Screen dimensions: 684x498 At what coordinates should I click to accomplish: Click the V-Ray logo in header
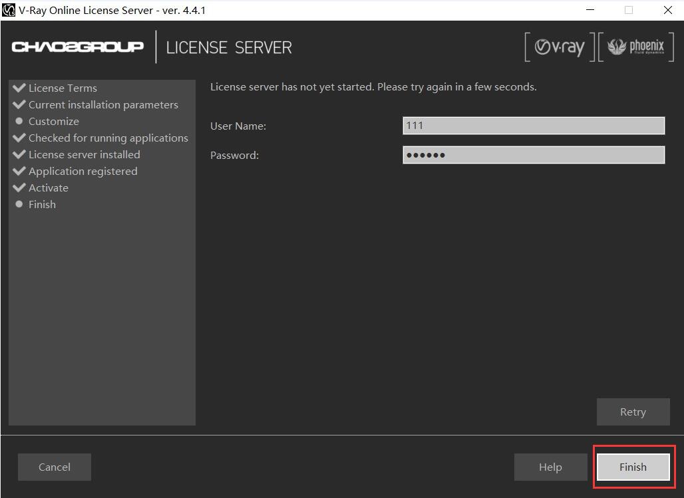[x=560, y=47]
